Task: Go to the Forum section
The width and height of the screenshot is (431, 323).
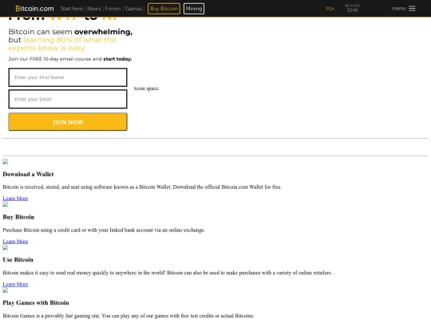Action: point(113,9)
